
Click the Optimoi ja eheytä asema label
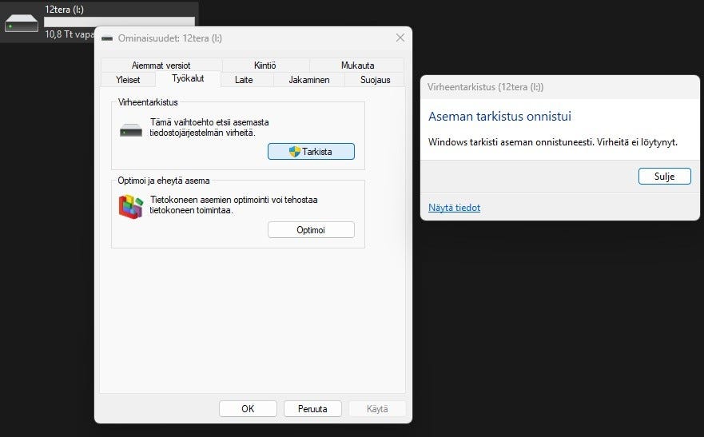click(x=164, y=181)
